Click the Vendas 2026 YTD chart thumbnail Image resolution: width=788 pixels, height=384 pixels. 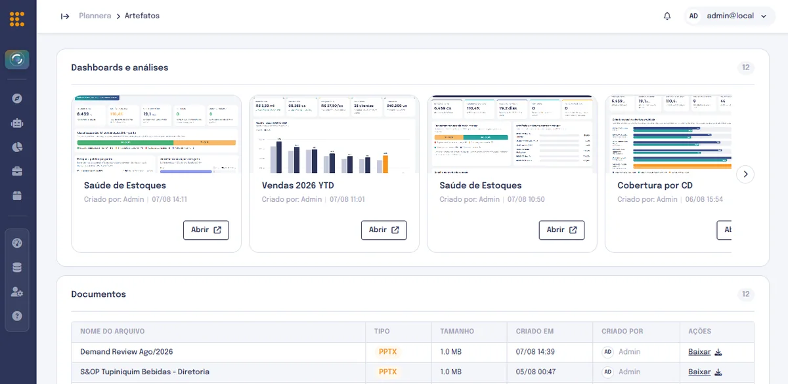coord(334,134)
